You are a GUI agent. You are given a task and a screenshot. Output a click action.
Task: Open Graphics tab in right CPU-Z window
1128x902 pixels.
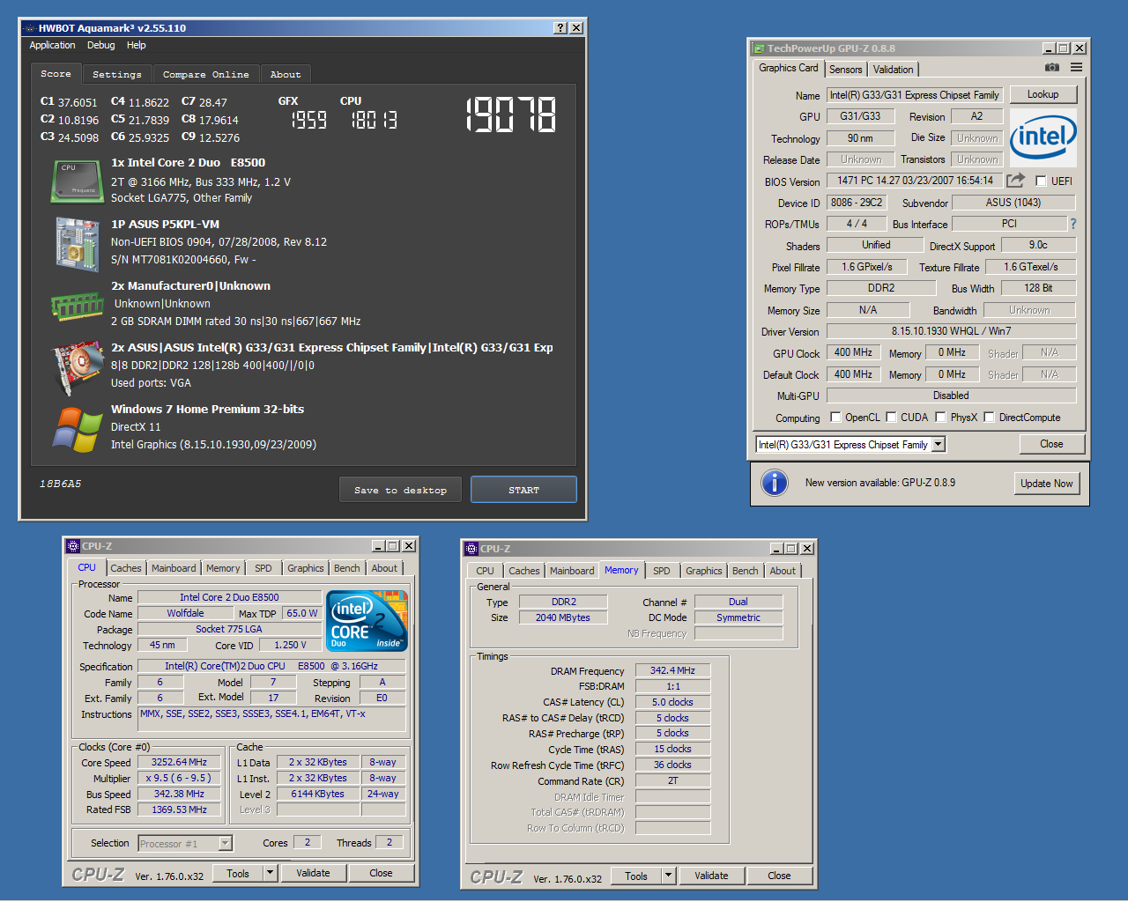(x=704, y=571)
